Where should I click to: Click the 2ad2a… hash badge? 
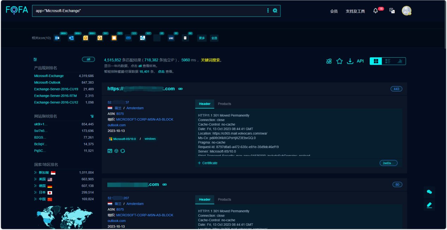tap(388, 163)
